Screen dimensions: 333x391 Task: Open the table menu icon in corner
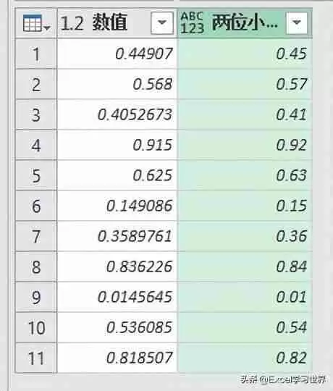click(36, 23)
